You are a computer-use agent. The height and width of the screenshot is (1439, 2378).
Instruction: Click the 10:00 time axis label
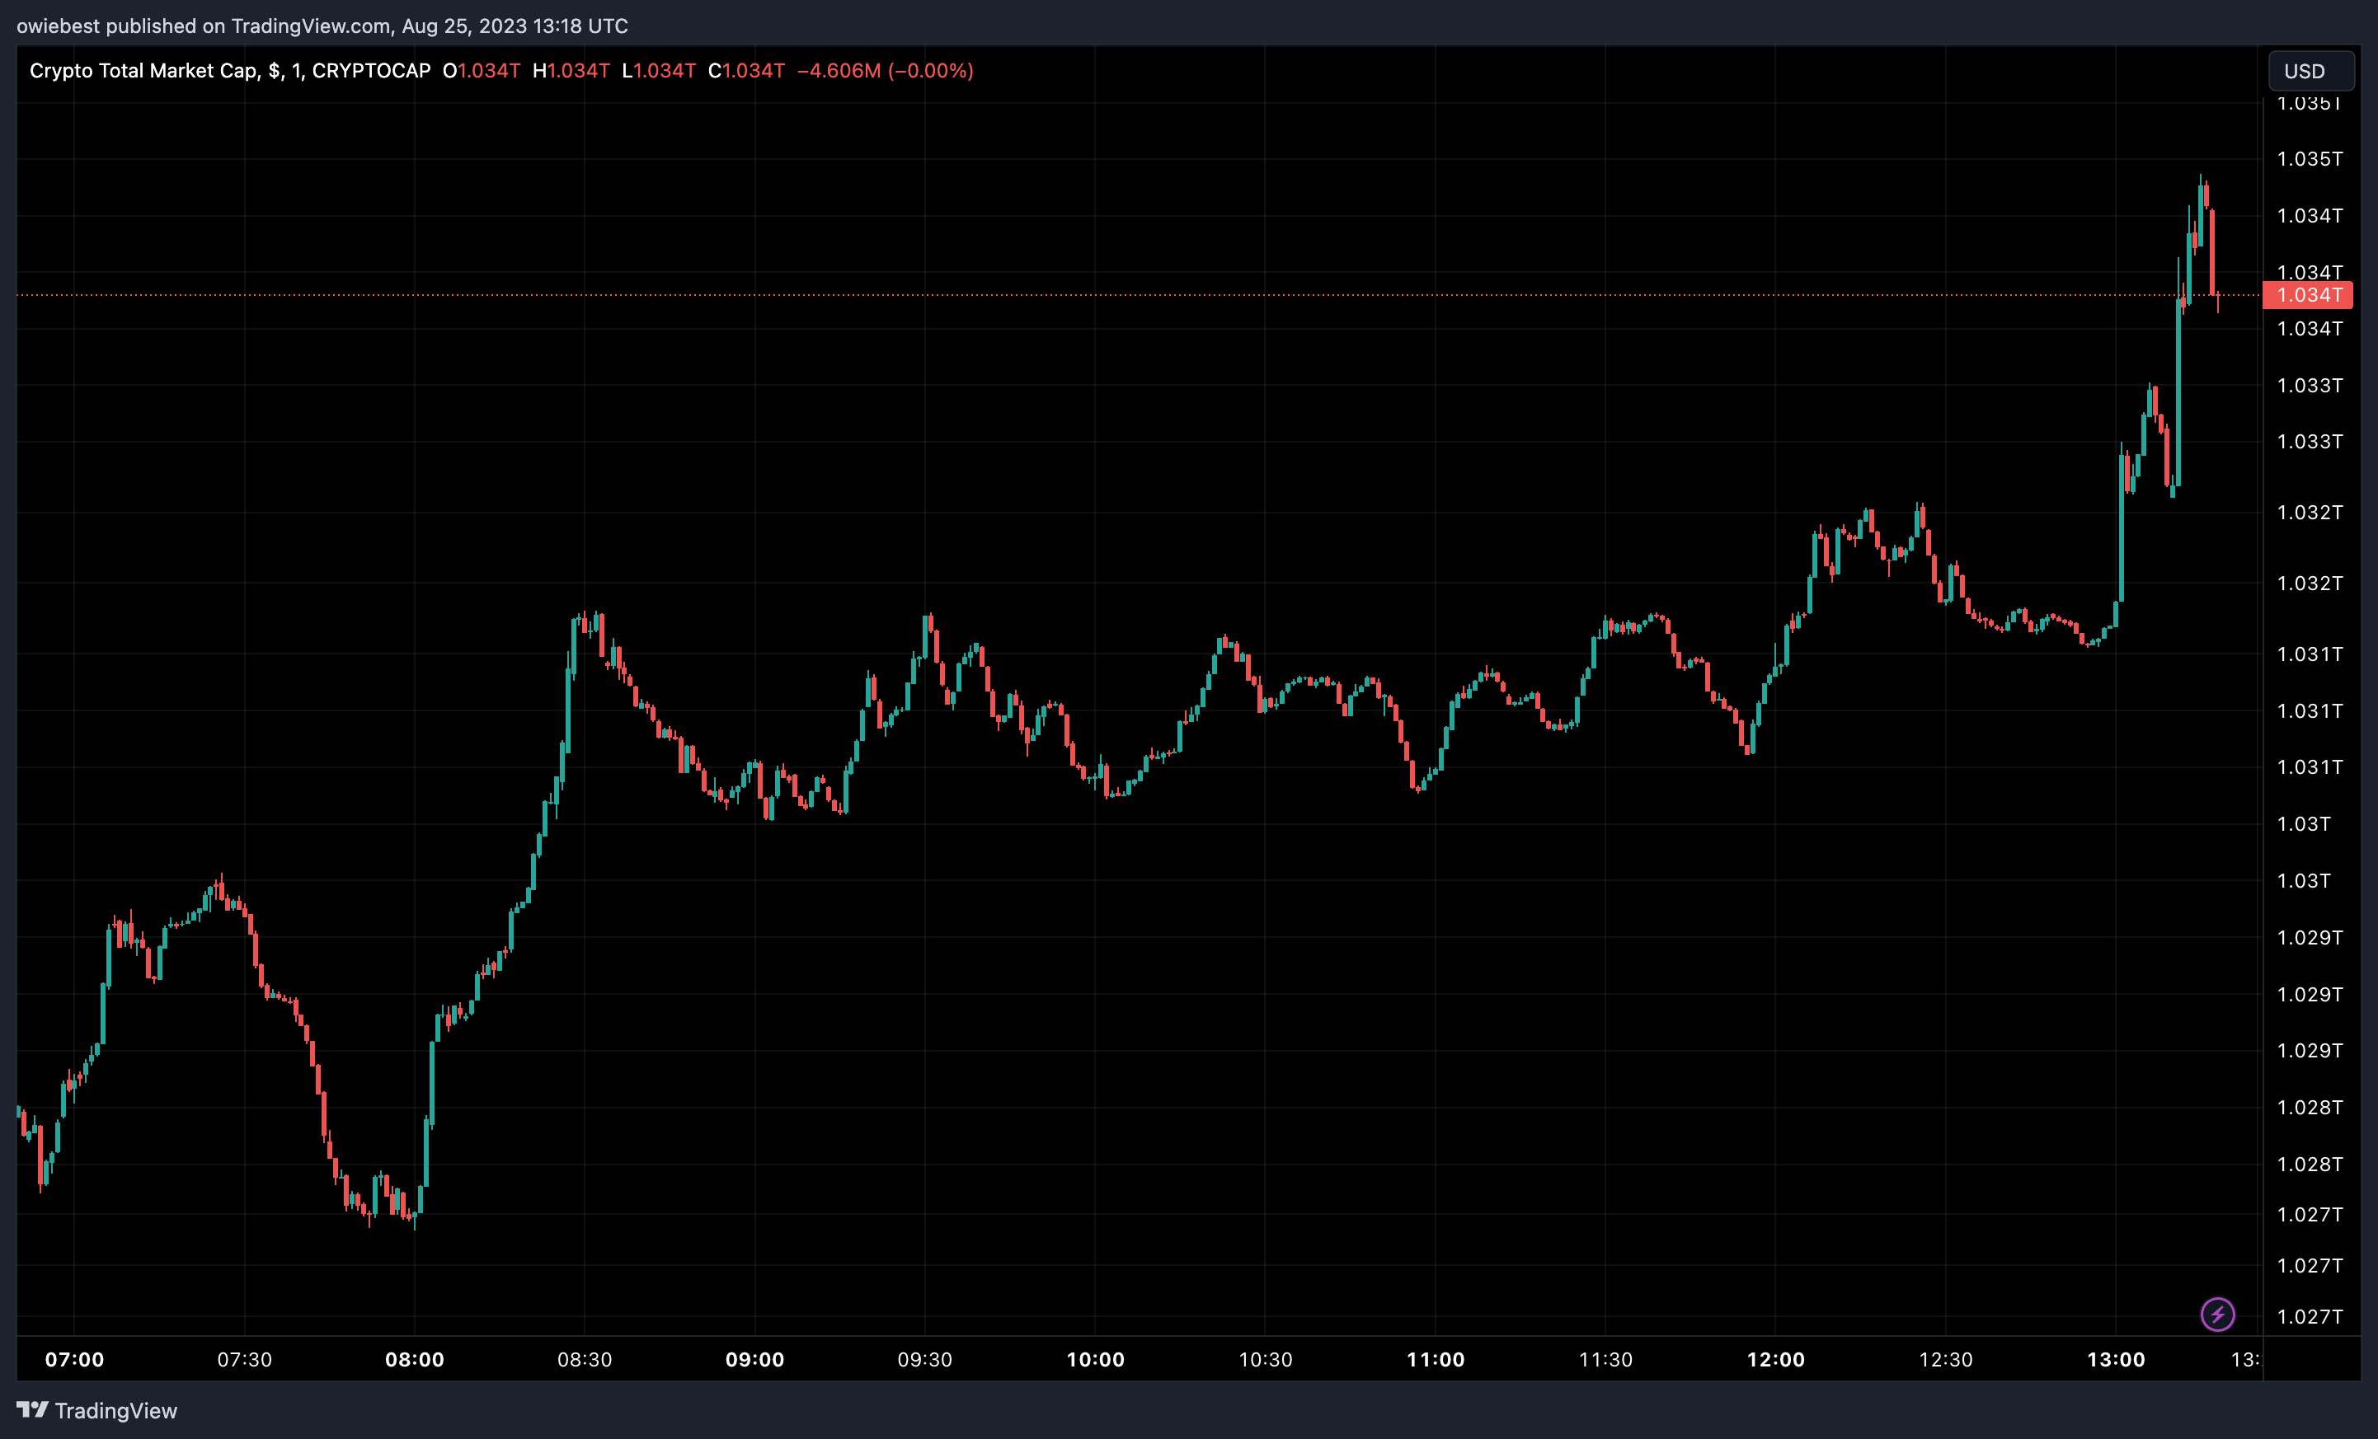1095,1360
